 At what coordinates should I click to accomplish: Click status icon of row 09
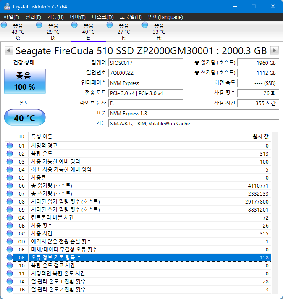coord(10,209)
